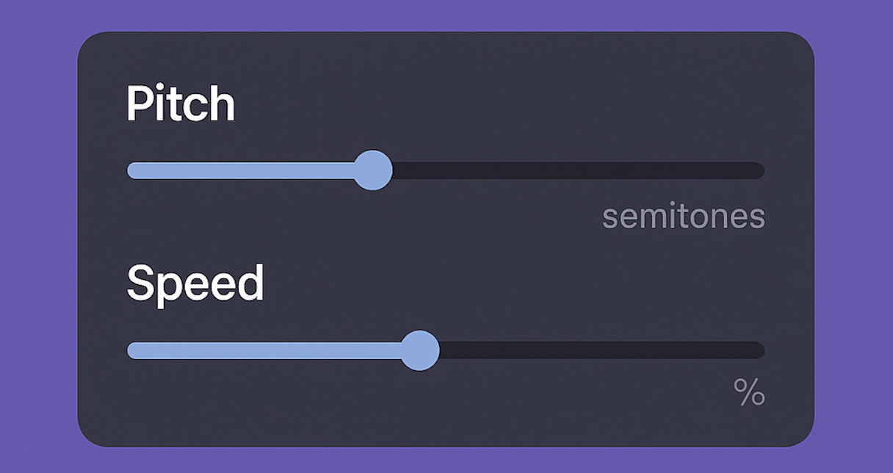This screenshot has width=893, height=473.
Task: Click the Pitch heading label
Action: tap(181, 104)
